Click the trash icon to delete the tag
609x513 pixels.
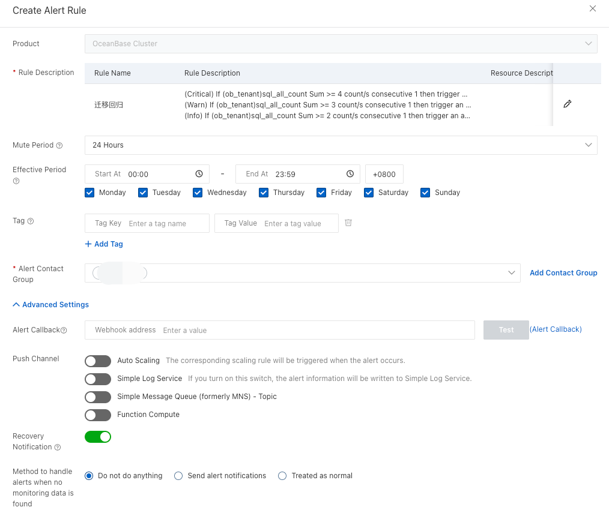pyautogui.click(x=348, y=223)
